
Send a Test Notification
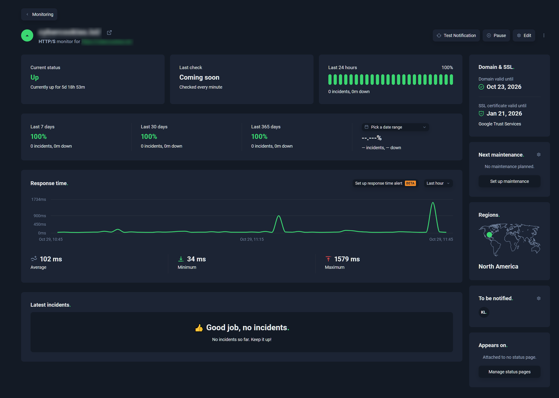click(x=456, y=36)
